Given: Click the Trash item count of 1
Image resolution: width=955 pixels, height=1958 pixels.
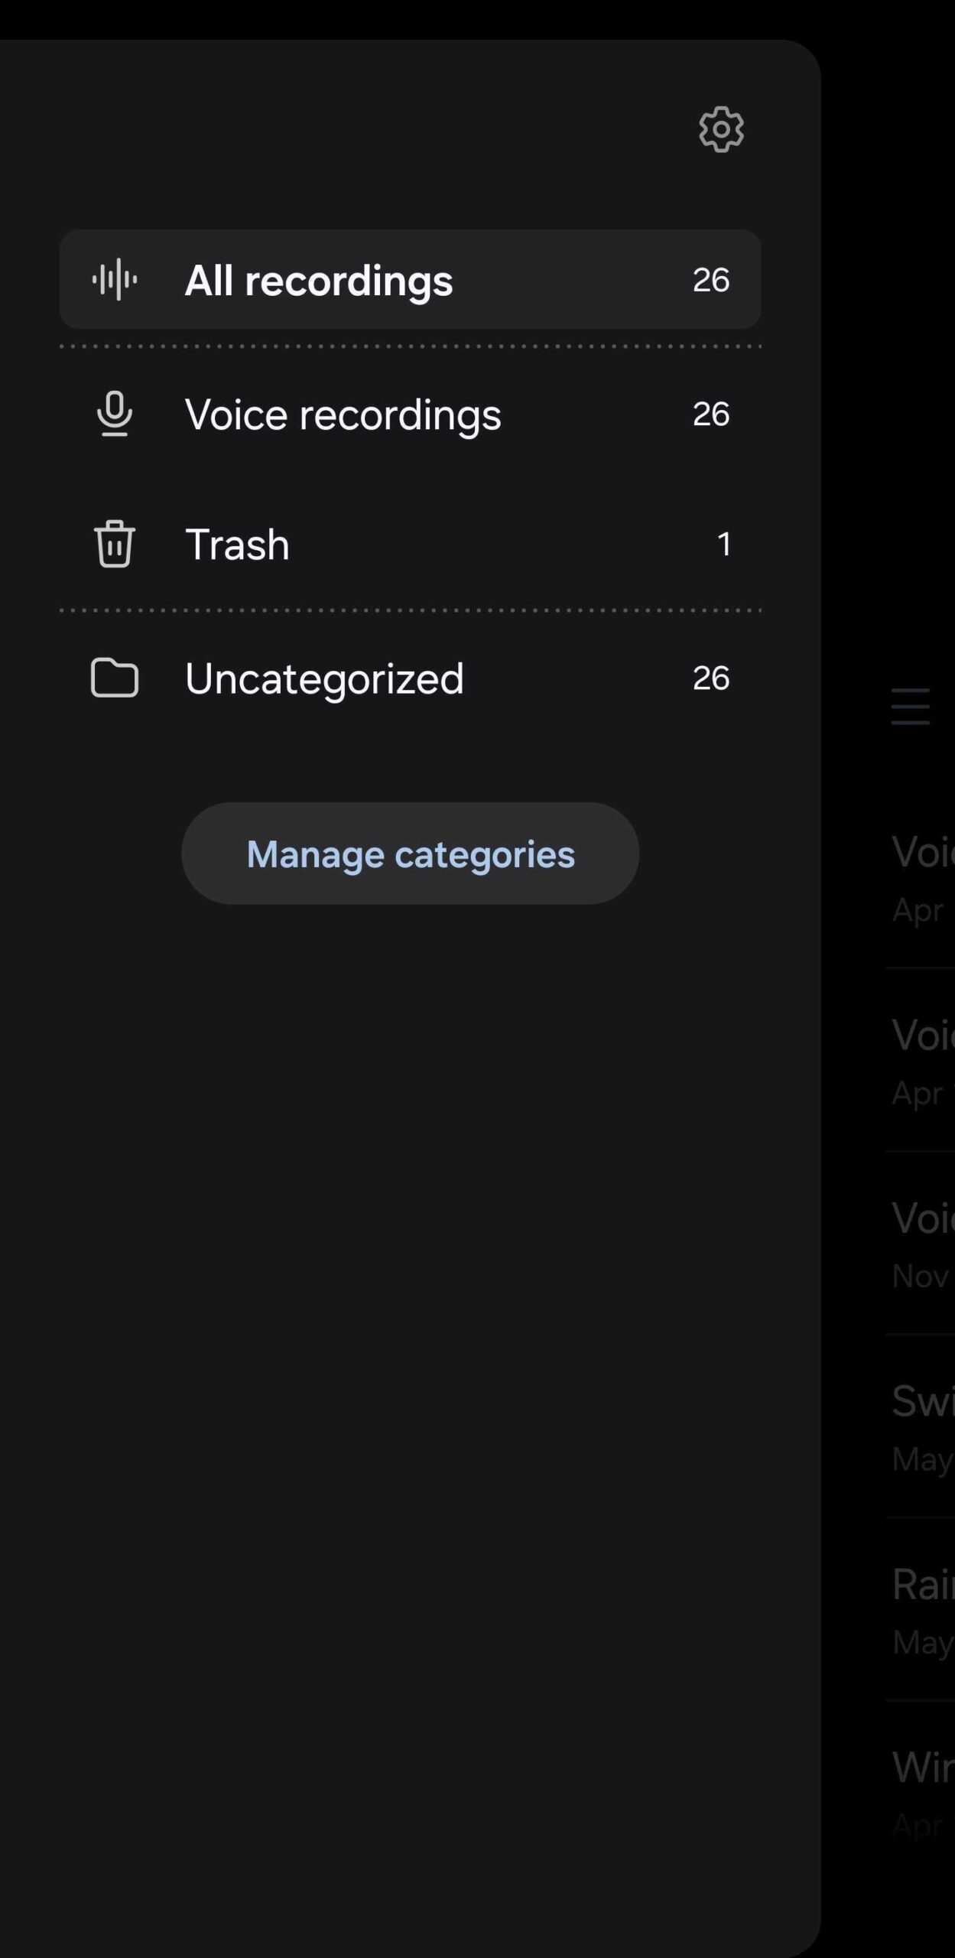Looking at the screenshot, I should [723, 545].
